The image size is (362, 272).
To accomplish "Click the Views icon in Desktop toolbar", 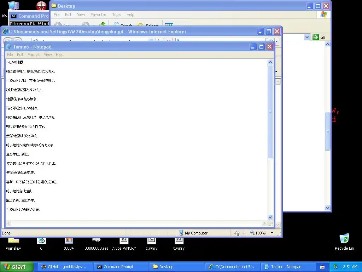I will click(169, 24).
